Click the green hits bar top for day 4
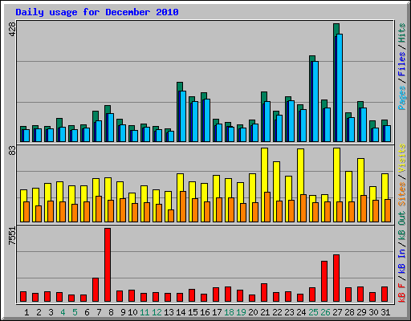 59,122
